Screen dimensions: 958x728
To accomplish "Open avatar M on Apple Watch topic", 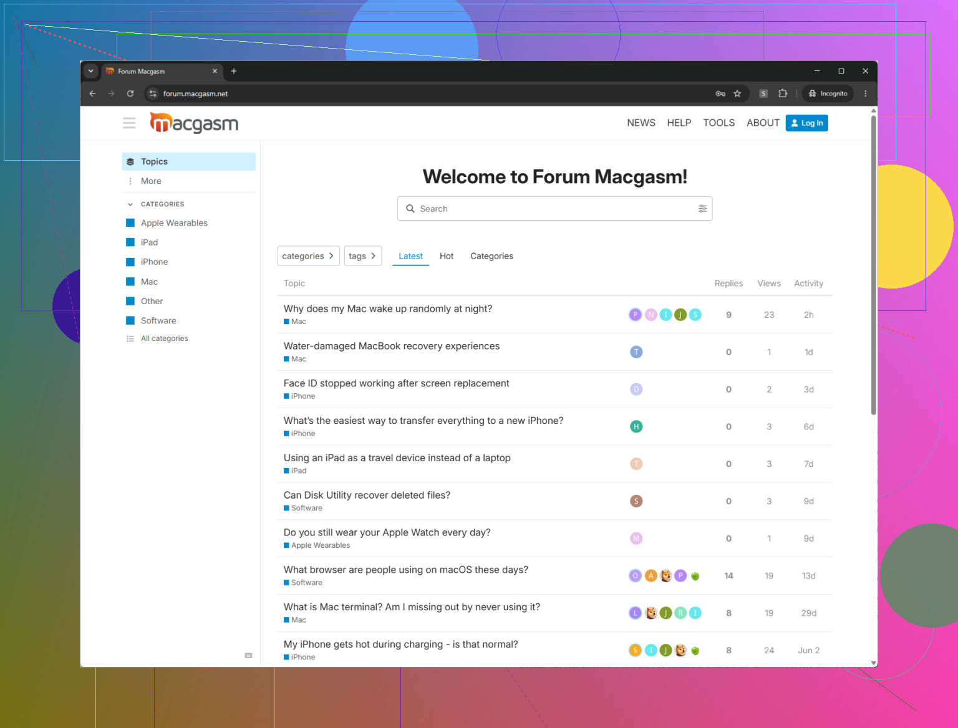I will coord(636,539).
